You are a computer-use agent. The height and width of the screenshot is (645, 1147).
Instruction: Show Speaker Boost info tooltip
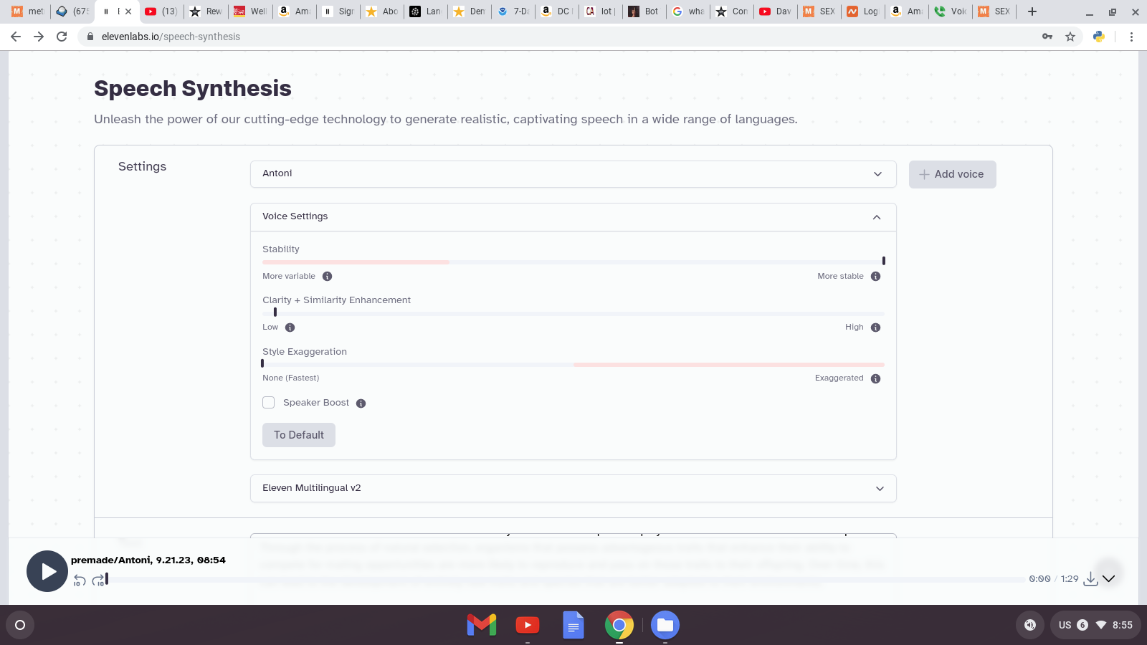361,403
